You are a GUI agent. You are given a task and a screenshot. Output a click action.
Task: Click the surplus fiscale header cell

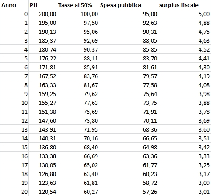[x=184, y=5]
